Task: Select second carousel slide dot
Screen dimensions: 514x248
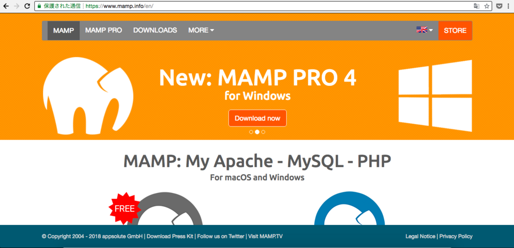Action: 258,132
